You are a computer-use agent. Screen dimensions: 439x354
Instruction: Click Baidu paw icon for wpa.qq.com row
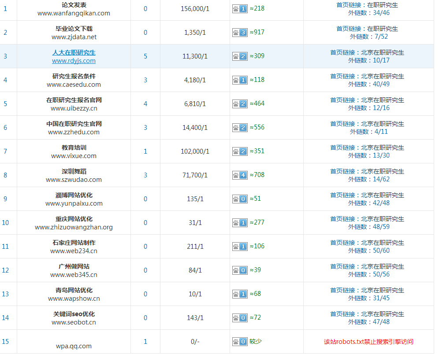240,342
